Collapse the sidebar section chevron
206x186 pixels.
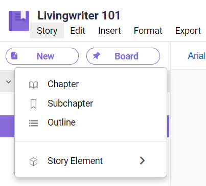(x=9, y=82)
